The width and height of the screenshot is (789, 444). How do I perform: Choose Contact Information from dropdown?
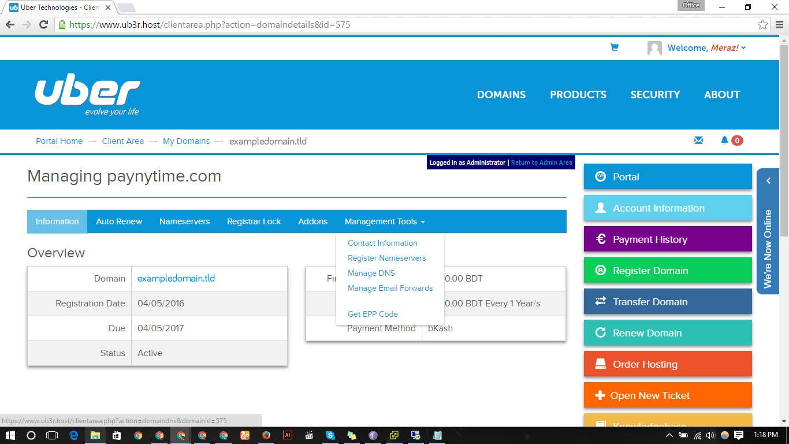(x=382, y=243)
